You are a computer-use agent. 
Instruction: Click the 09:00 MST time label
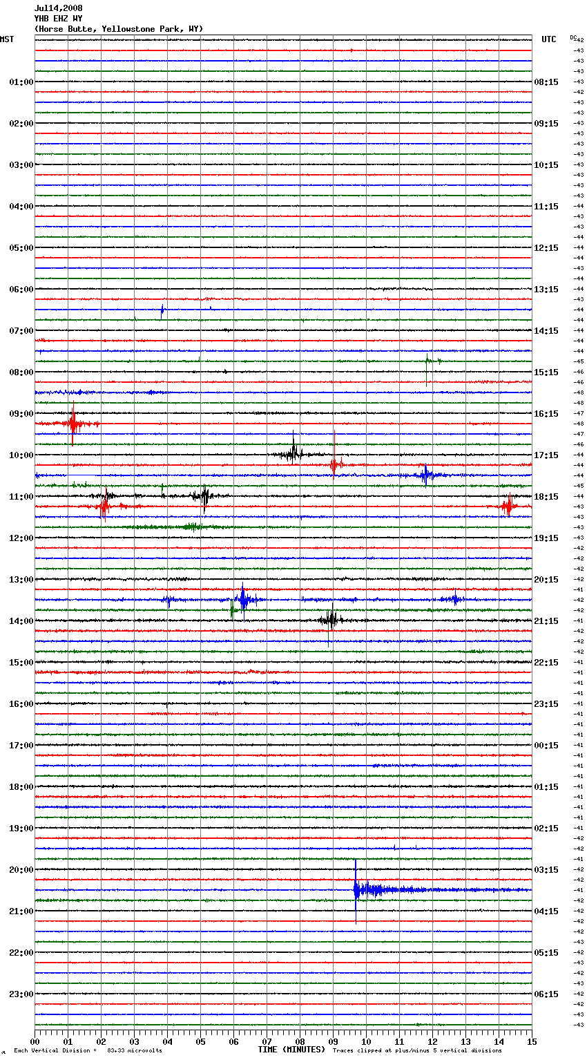click(x=21, y=414)
